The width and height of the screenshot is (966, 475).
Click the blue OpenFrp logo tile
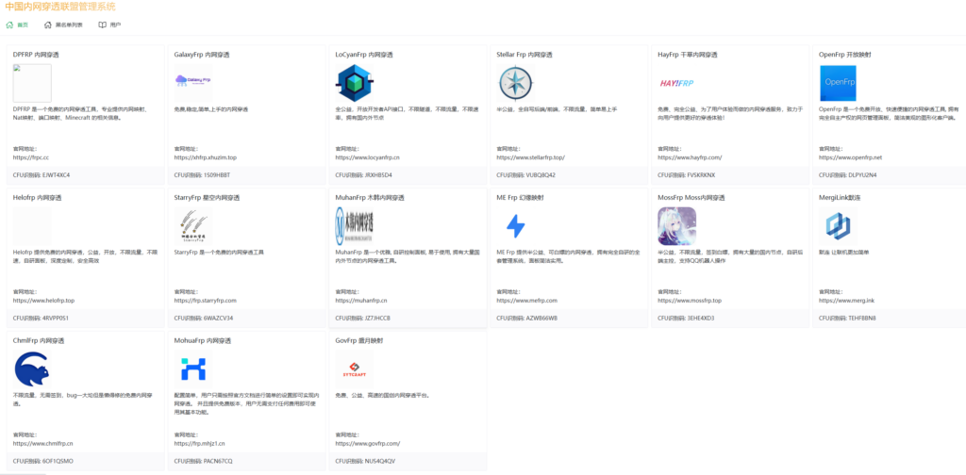(838, 83)
